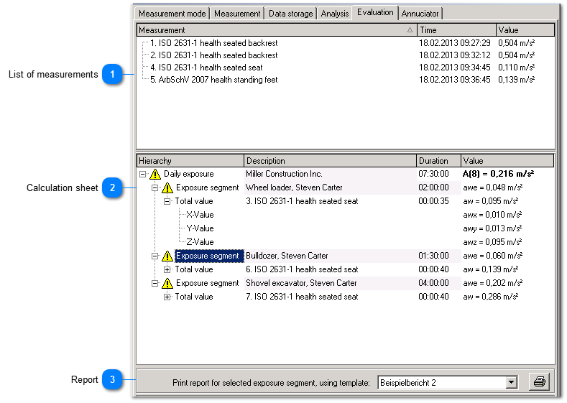Collapse the Daily exposure tree node
This screenshot has height=403, width=567.
click(x=143, y=174)
